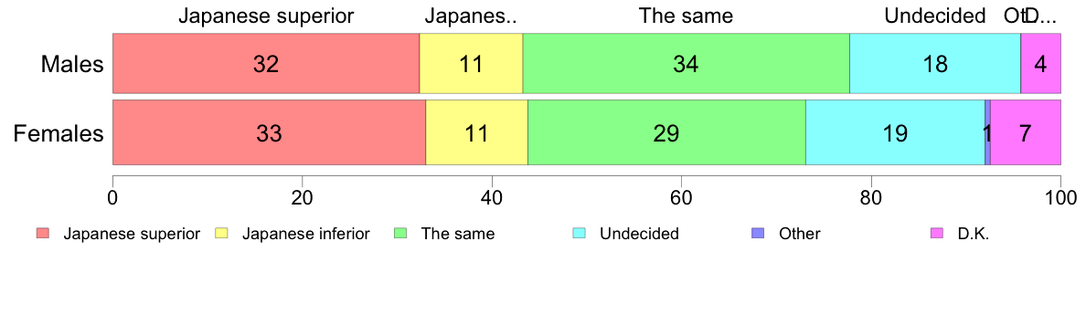
Task: Click the cyan Undecided legend swatch
Action: tap(580, 234)
